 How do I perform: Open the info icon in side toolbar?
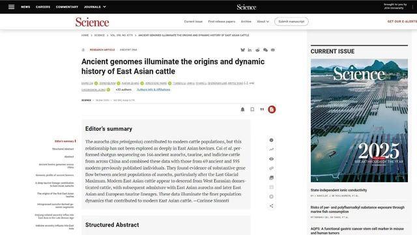271,140
